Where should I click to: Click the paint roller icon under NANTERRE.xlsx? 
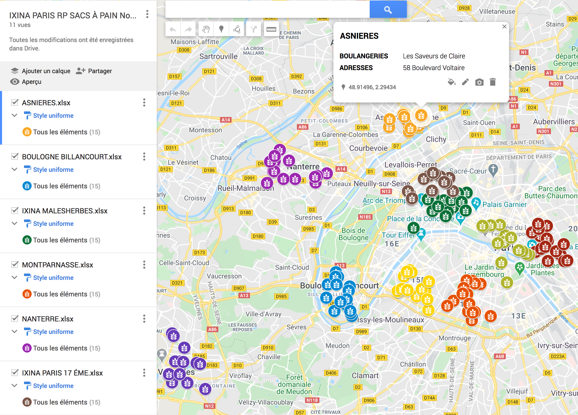pos(27,332)
